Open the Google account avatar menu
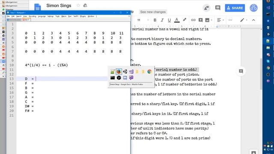The height and width of the screenshot is (154, 274). click(253, 8)
